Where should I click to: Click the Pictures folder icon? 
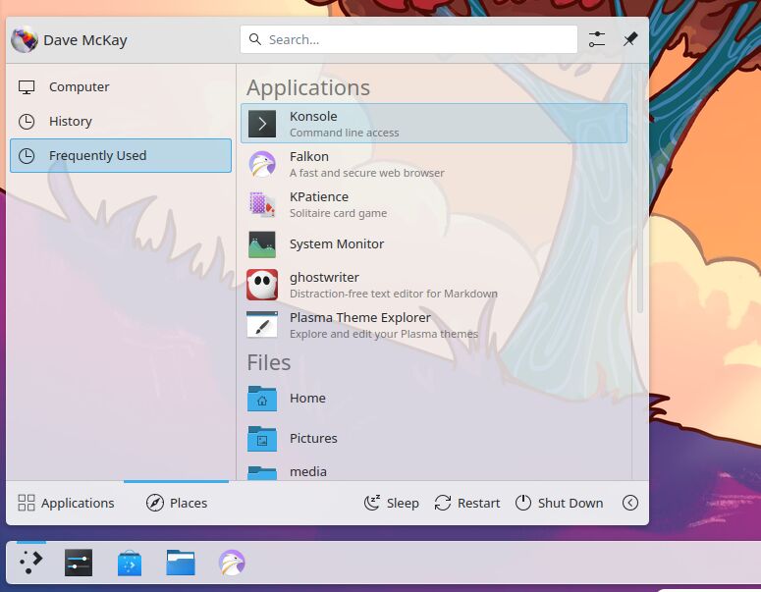[262, 439]
